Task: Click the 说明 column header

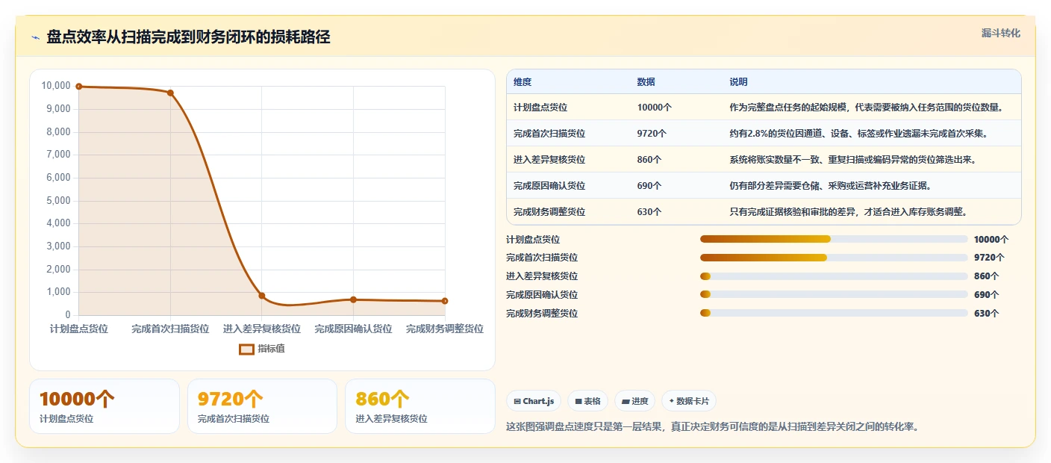Action: 738,82
